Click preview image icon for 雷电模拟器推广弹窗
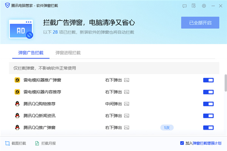Screen dimensions: 227x151 tap(127, 80)
